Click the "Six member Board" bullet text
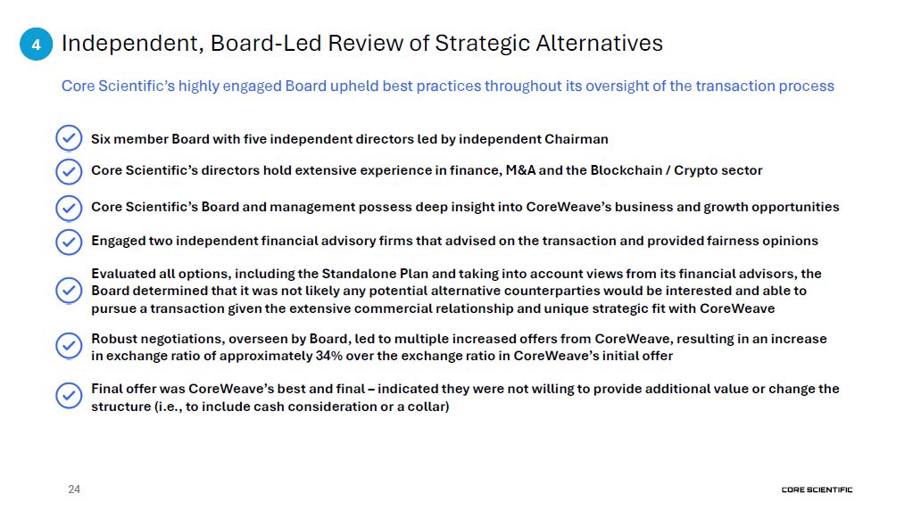 point(349,139)
